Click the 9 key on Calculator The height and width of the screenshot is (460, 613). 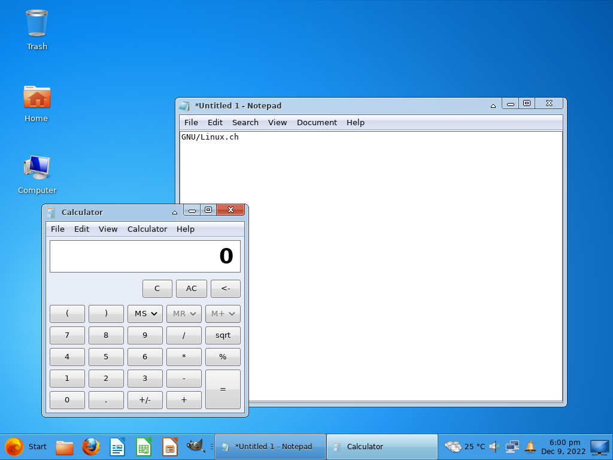point(145,335)
